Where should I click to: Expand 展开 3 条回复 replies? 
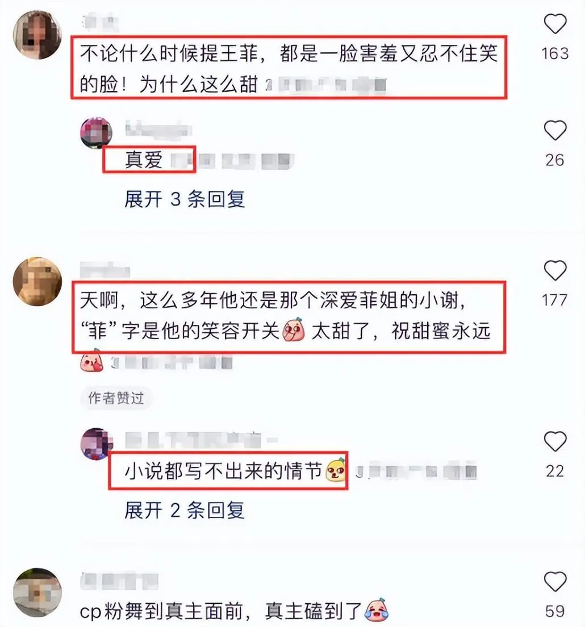tap(185, 199)
